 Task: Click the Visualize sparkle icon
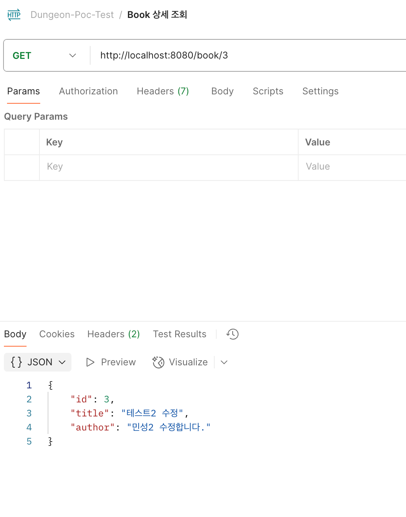point(158,362)
